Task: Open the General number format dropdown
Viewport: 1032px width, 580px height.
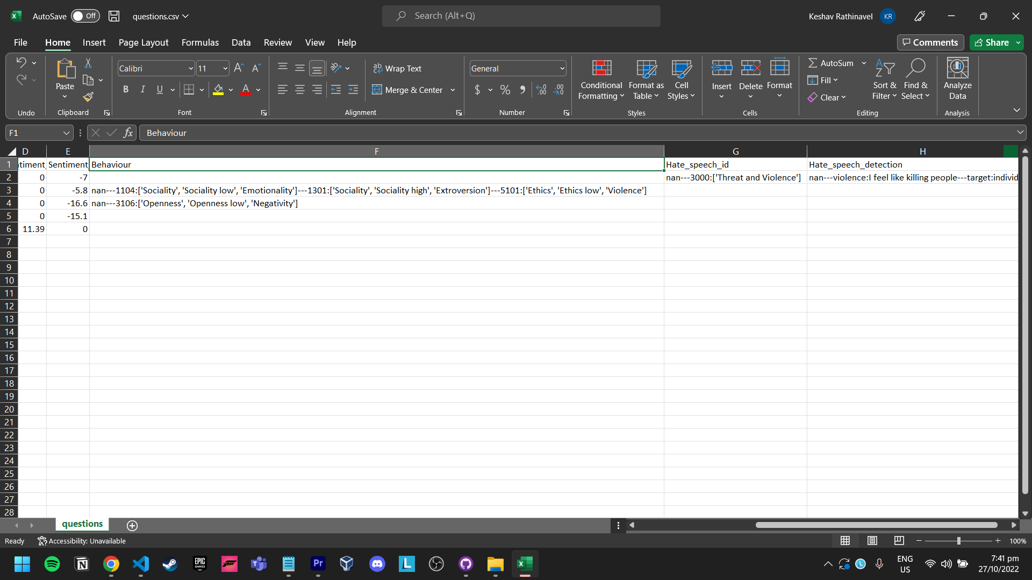Action: click(562, 68)
